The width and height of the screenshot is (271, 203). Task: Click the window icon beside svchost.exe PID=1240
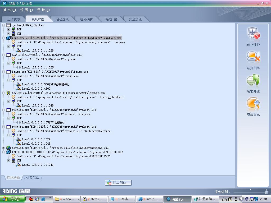(x=8, y=127)
